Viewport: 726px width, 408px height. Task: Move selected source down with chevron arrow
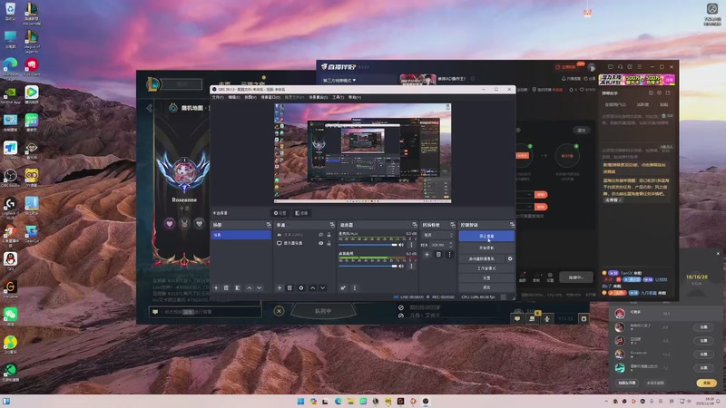323,287
